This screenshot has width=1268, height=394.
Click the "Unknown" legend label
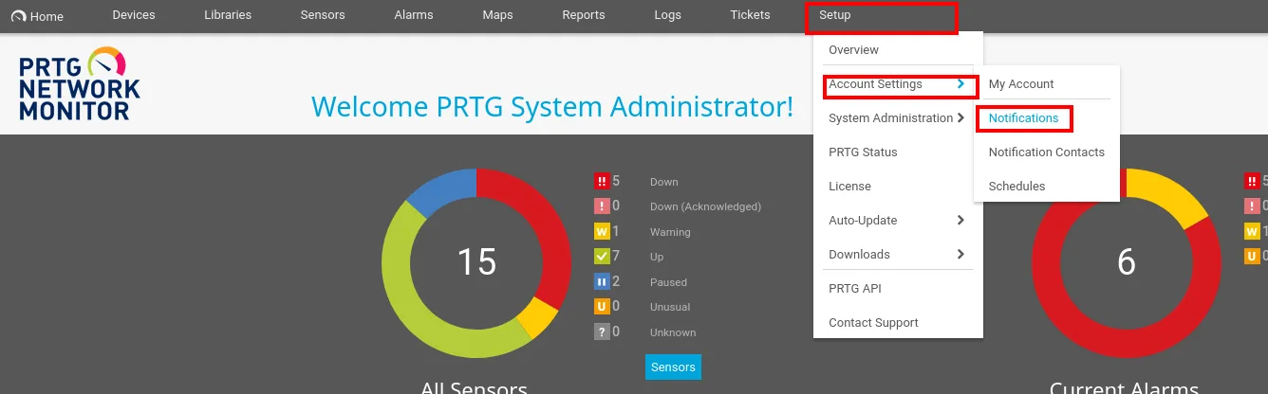(x=673, y=332)
